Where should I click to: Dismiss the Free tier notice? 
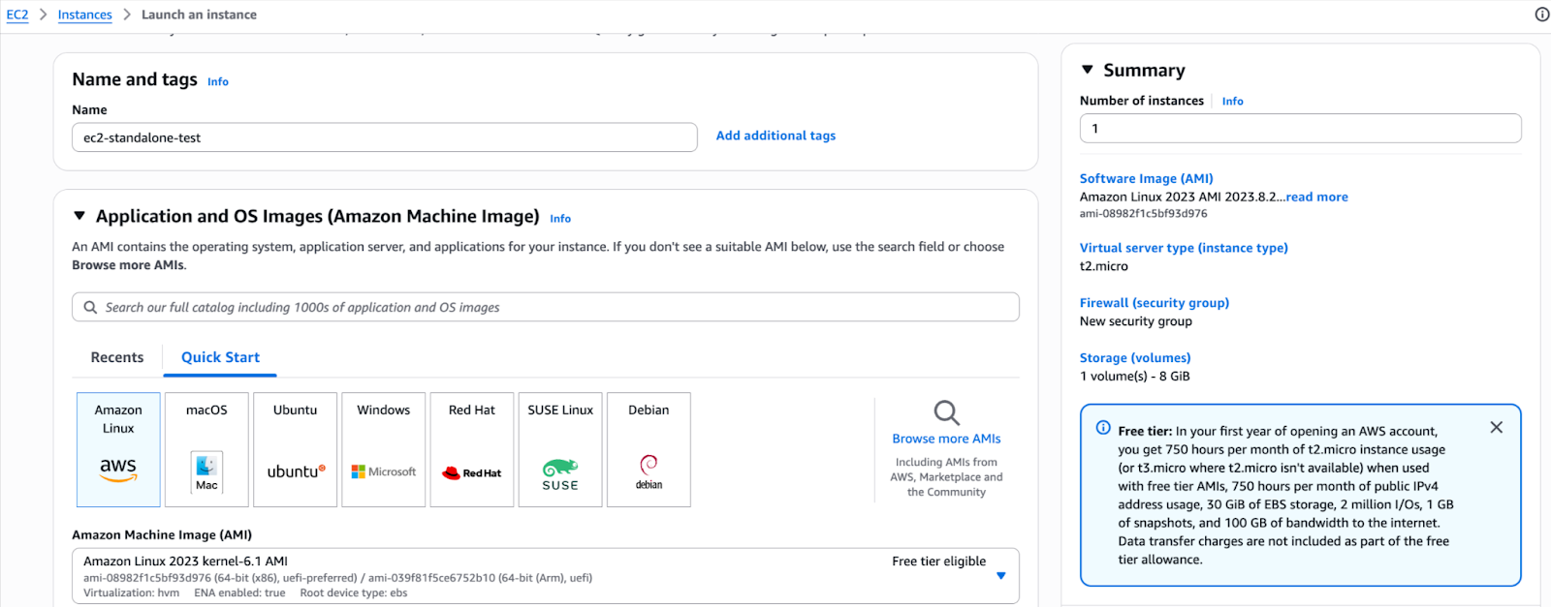(1497, 427)
